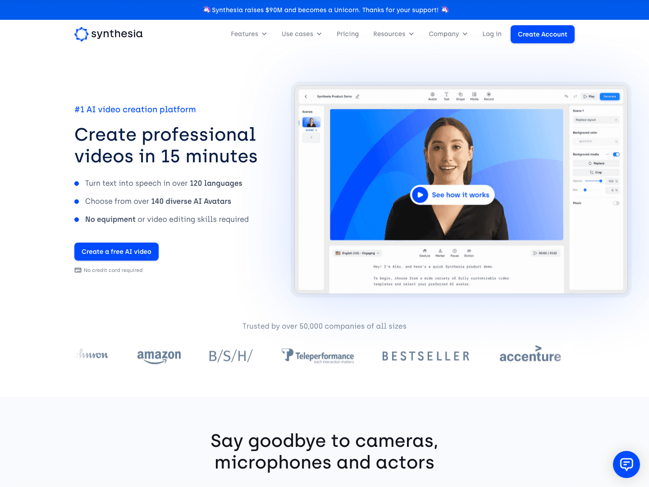Click the Create a free AI video button
The height and width of the screenshot is (487, 649).
pyautogui.click(x=116, y=252)
